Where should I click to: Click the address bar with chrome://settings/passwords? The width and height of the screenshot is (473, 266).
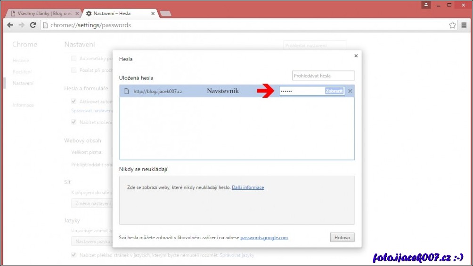coord(236,25)
